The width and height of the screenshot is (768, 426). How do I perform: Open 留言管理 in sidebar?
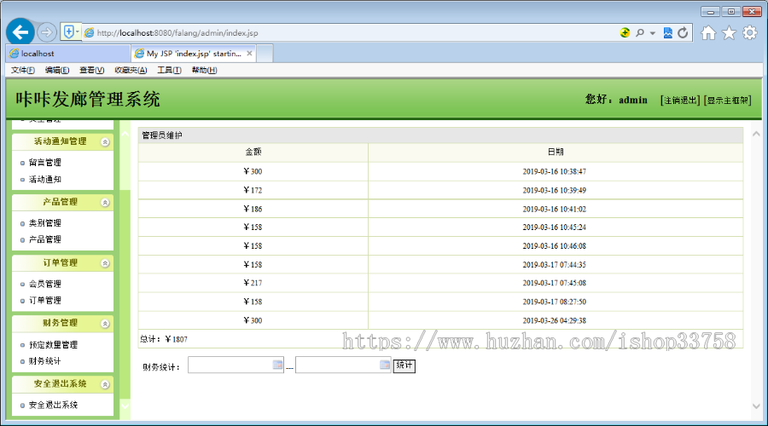click(44, 163)
